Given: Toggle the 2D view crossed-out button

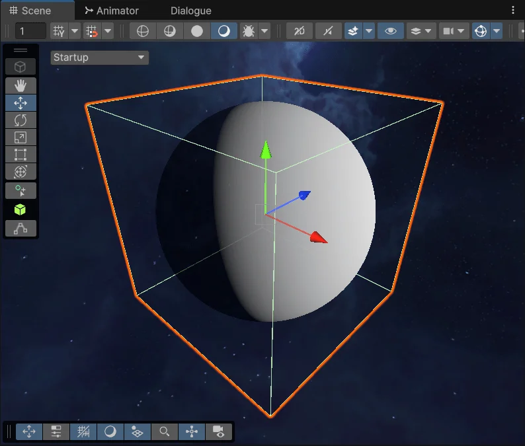Looking at the screenshot, I should click(x=300, y=31).
